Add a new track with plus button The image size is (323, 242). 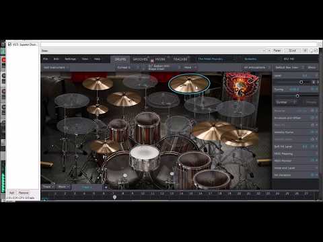(x=106, y=187)
